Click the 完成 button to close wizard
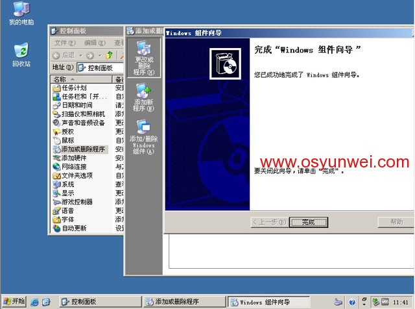Screen dimensions: 415x309 (309, 222)
